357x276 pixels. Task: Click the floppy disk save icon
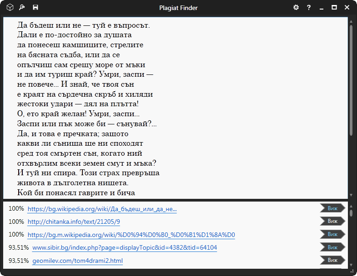point(35,7)
